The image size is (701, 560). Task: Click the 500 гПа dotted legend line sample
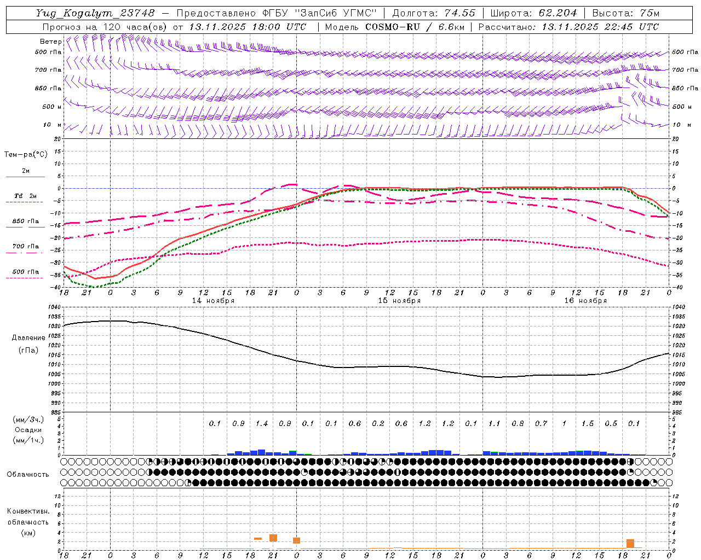[x=24, y=278]
